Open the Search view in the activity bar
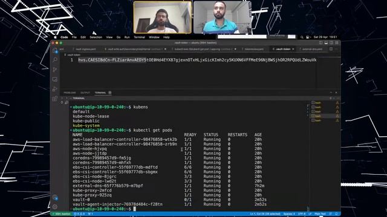Image resolution: width=387 pixels, height=217 pixels. click(x=55, y=60)
